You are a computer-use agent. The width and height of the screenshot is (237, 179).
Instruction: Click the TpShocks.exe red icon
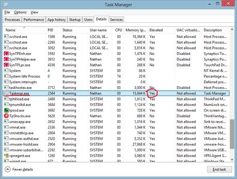(6, 116)
